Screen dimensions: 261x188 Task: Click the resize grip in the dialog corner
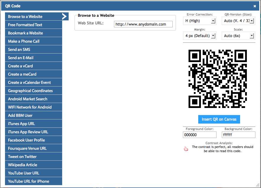coord(257,185)
